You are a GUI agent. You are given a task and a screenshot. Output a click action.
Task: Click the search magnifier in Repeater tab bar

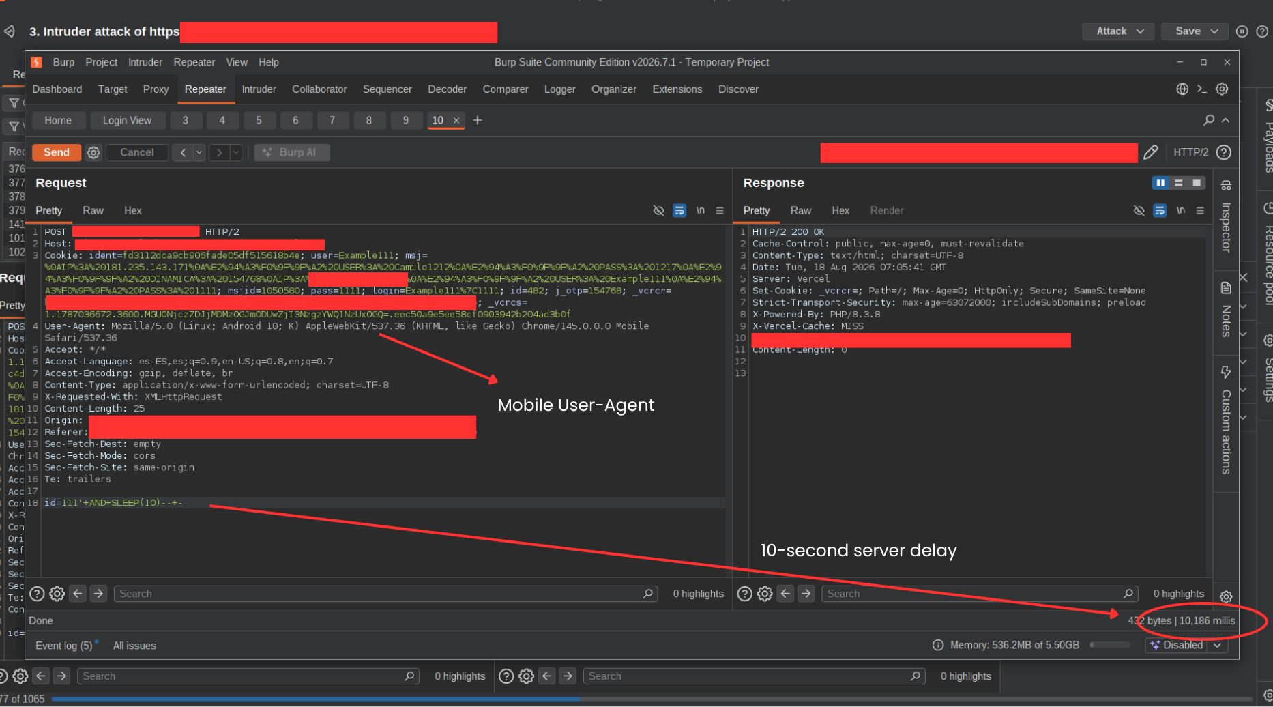[x=1209, y=120]
